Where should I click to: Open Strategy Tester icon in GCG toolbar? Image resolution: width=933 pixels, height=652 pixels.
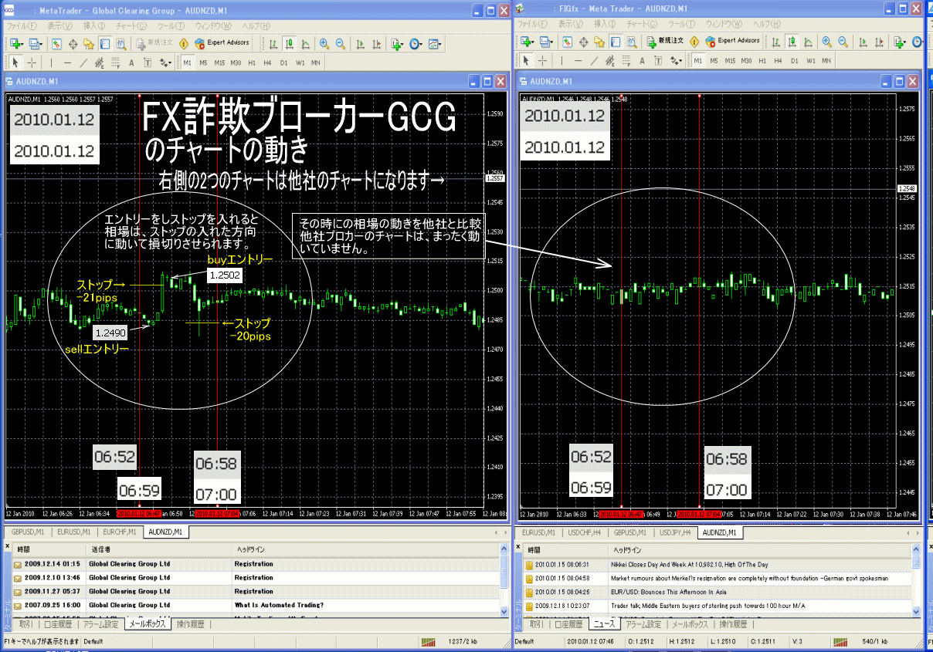coord(121,44)
